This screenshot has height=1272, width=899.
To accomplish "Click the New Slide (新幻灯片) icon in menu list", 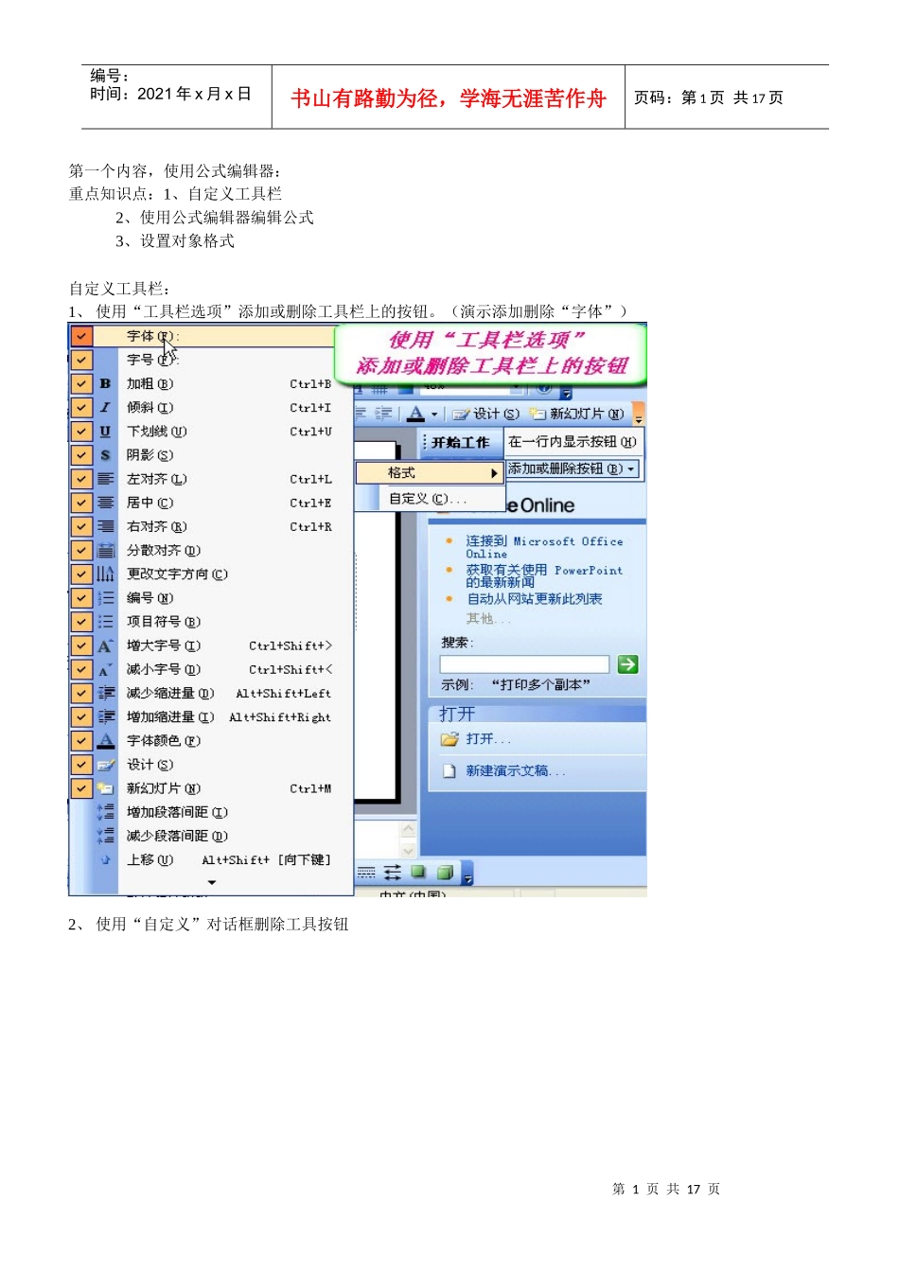I will click(x=105, y=788).
